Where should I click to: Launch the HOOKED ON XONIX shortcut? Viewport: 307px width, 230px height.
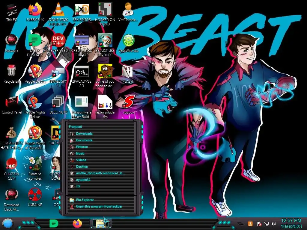tap(105, 15)
